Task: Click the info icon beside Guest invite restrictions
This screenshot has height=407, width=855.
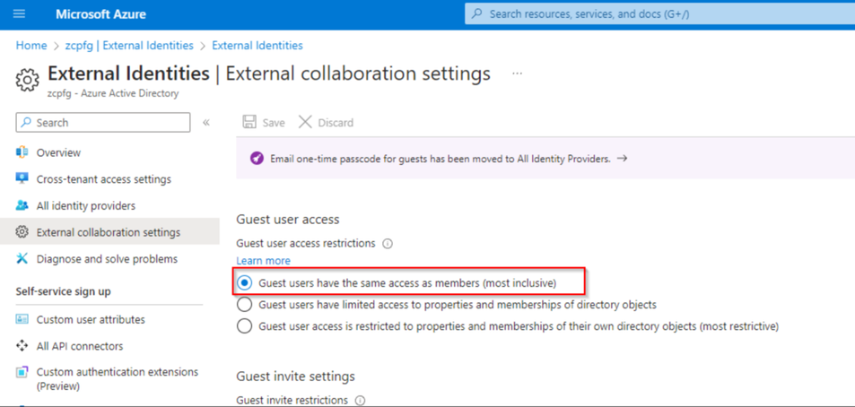Action: (360, 401)
